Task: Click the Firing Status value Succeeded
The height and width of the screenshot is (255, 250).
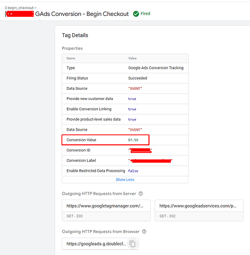Action: [138, 78]
